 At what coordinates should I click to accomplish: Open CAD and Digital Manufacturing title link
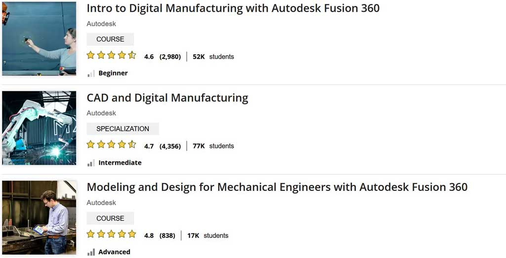tap(167, 98)
